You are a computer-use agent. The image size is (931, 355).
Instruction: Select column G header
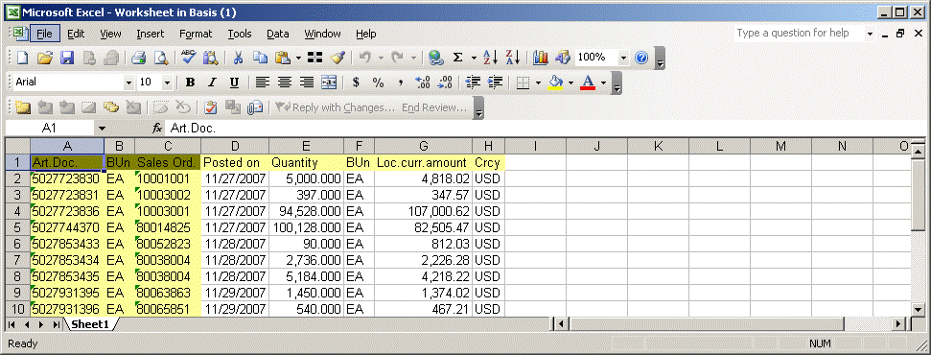pos(424,146)
